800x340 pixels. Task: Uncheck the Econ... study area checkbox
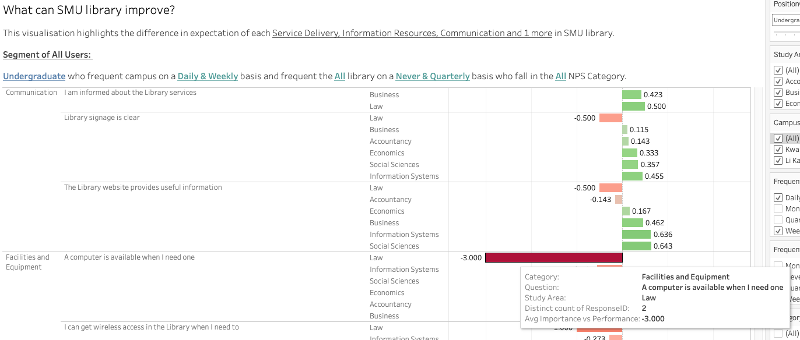pos(778,104)
